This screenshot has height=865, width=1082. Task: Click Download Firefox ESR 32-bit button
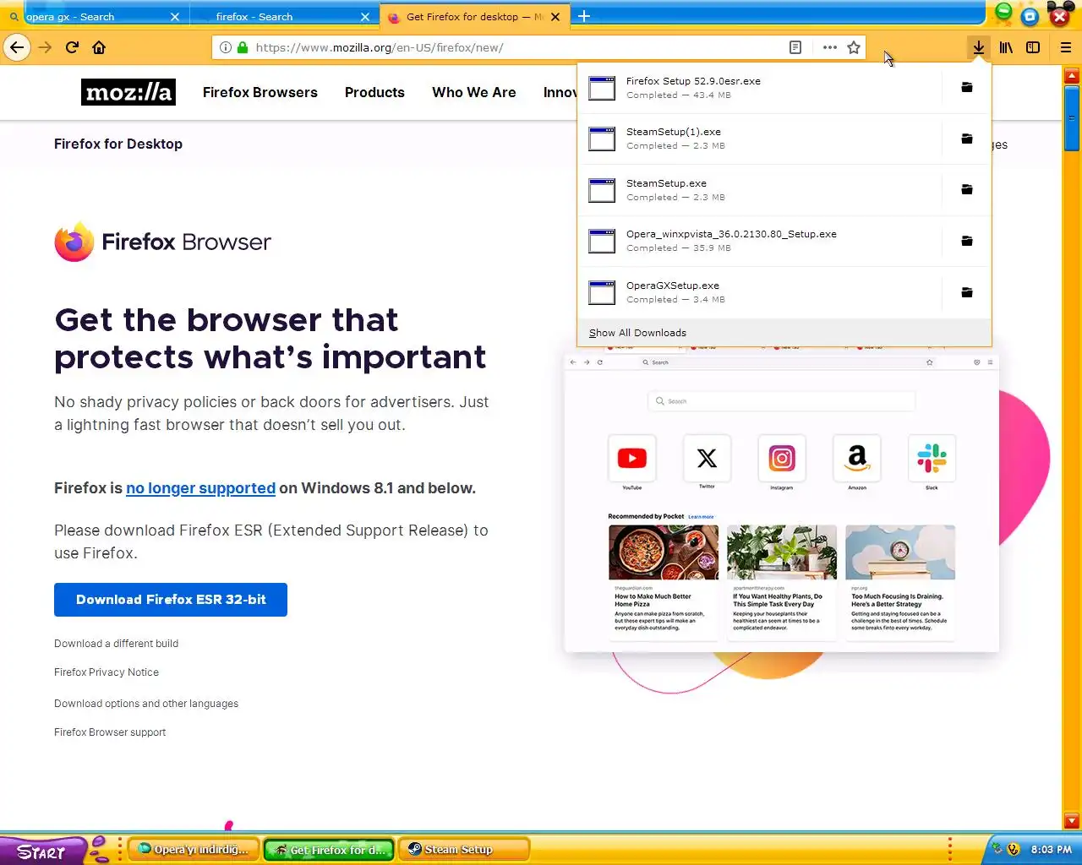(x=171, y=600)
